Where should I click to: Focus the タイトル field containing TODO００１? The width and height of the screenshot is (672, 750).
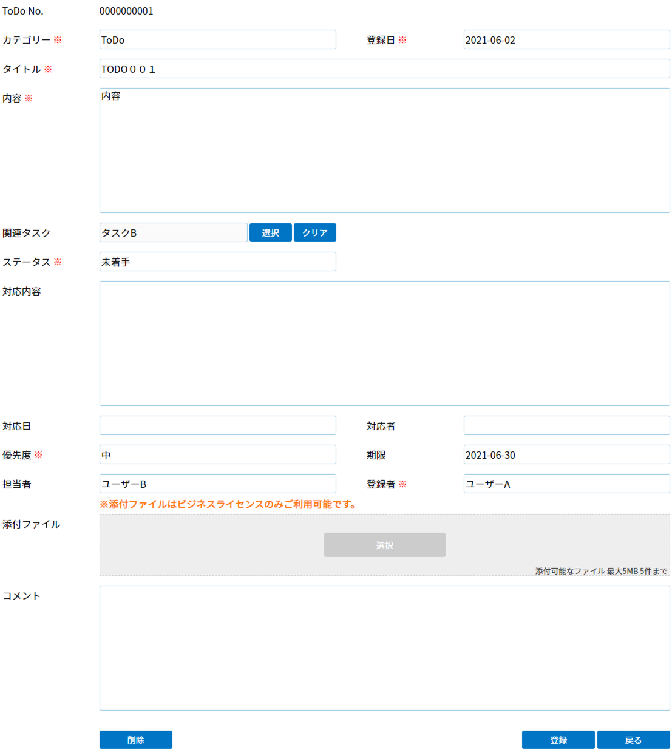(x=384, y=69)
